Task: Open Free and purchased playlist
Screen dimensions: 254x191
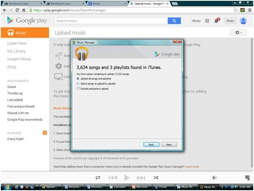Action: pos(21,106)
